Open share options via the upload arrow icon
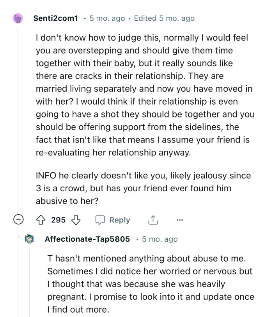 click(154, 220)
